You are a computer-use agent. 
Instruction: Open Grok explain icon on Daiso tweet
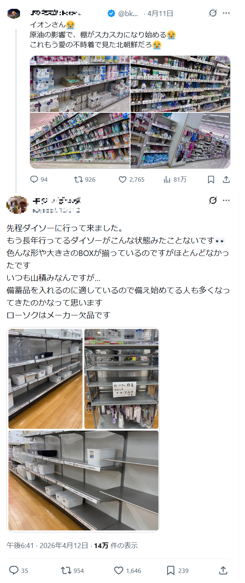point(213,200)
